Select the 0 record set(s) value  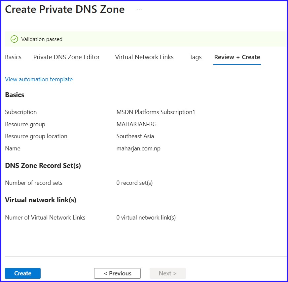(134, 183)
